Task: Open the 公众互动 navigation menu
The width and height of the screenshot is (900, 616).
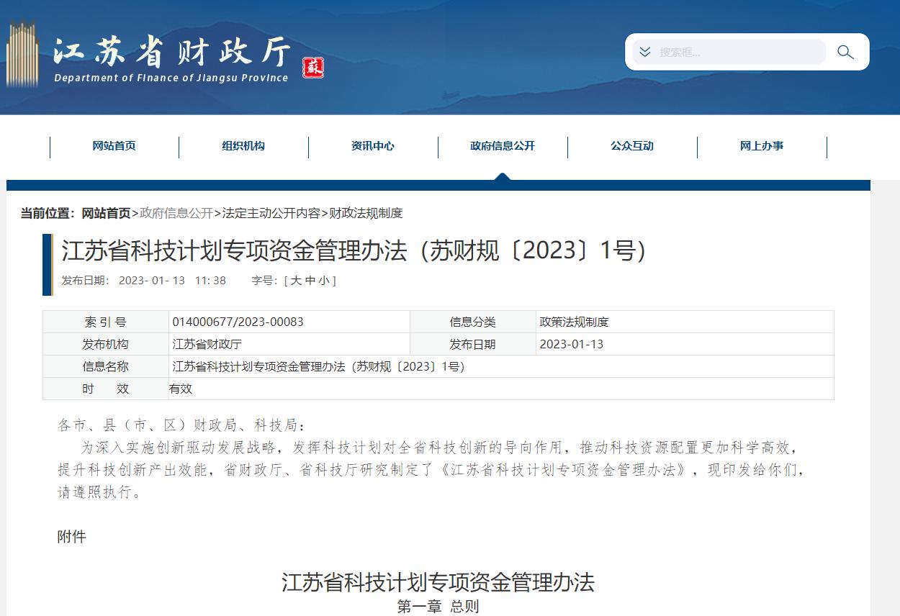Action: [x=631, y=146]
